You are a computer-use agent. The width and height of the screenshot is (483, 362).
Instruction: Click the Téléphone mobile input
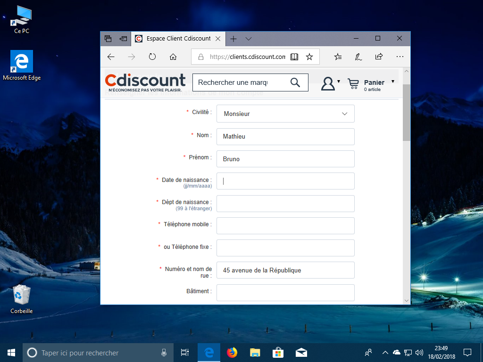(285, 226)
